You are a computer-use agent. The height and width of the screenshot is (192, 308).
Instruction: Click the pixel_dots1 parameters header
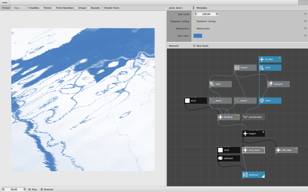[x=176, y=8]
